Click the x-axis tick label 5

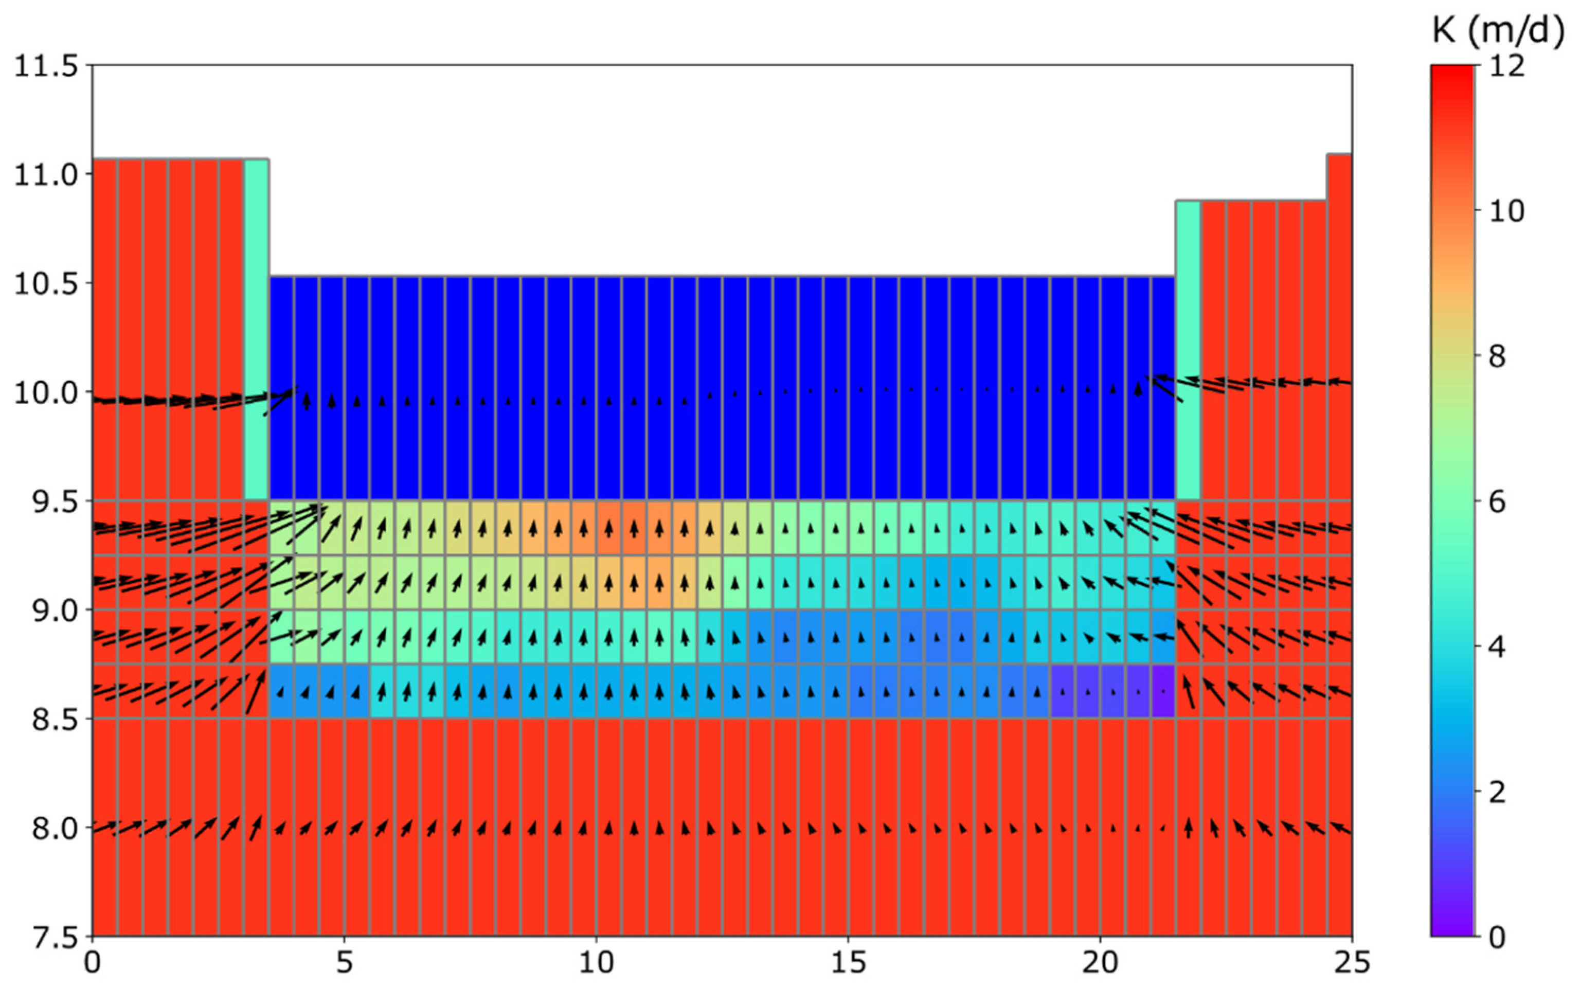point(344,963)
